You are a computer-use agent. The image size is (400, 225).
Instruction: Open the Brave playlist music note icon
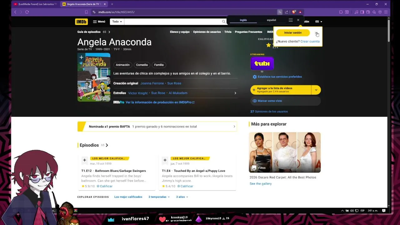coord(357,12)
